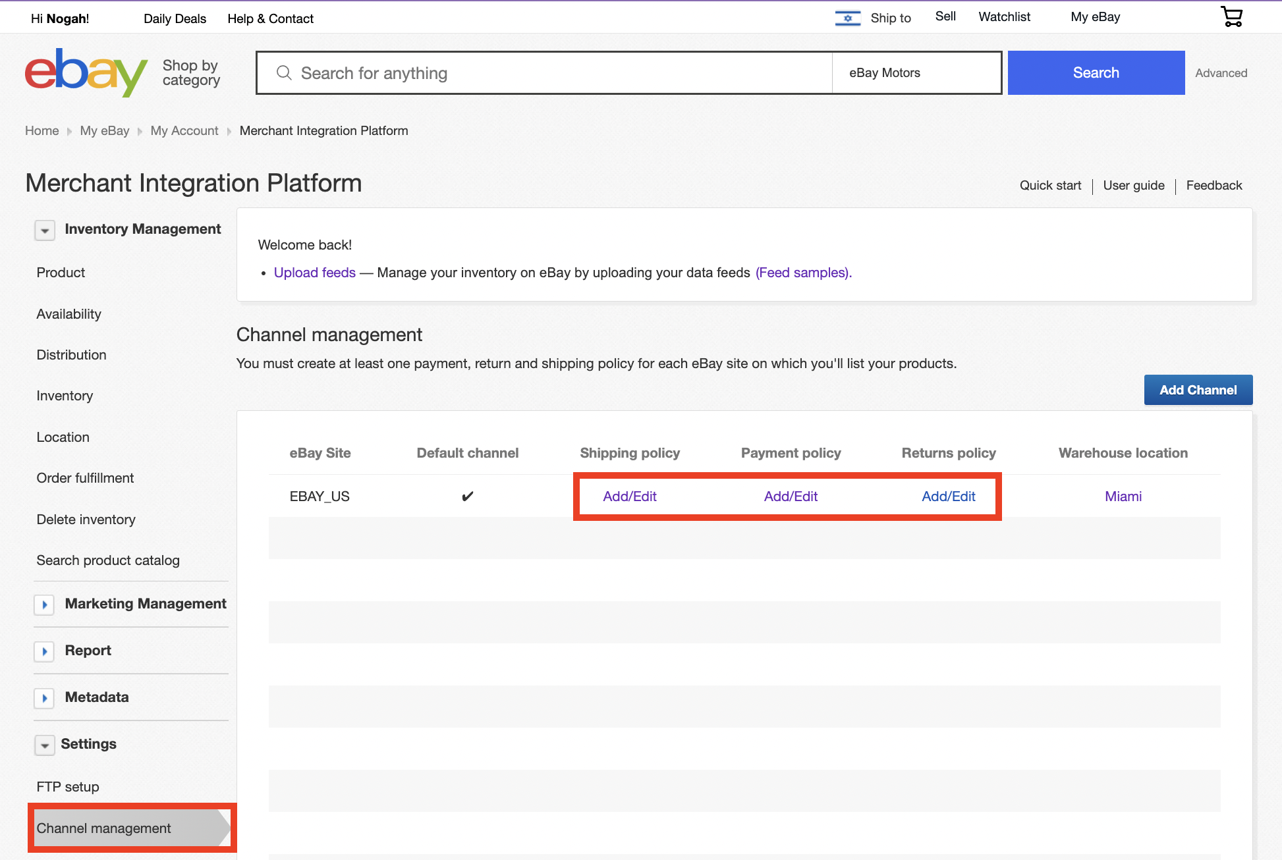Viewport: 1282px width, 860px height.
Task: Click the default channel checkmark for EBAY_US
Action: click(x=468, y=497)
